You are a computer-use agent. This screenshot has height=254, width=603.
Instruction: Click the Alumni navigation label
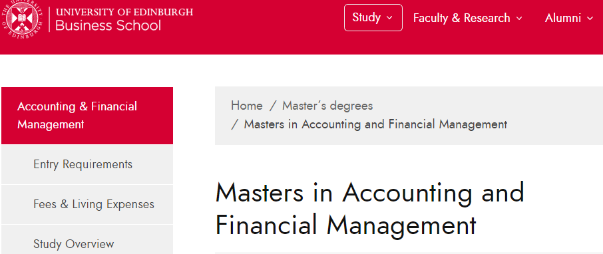[562, 18]
